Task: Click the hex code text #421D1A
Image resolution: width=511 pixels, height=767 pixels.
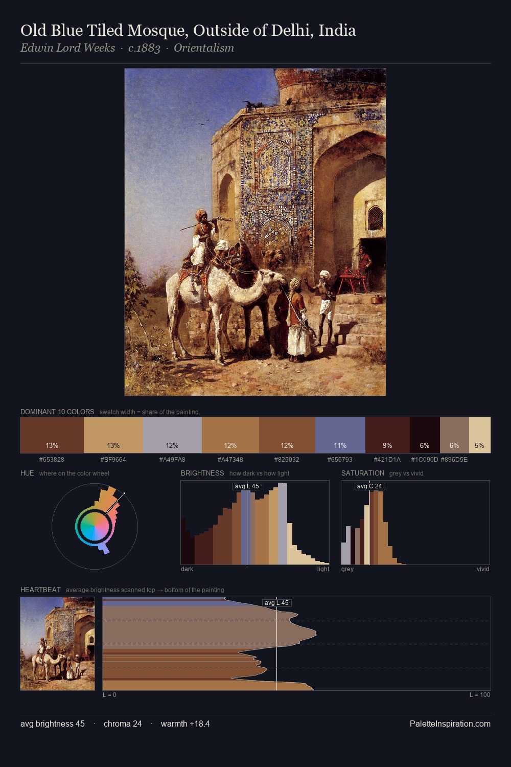Action: (x=387, y=460)
